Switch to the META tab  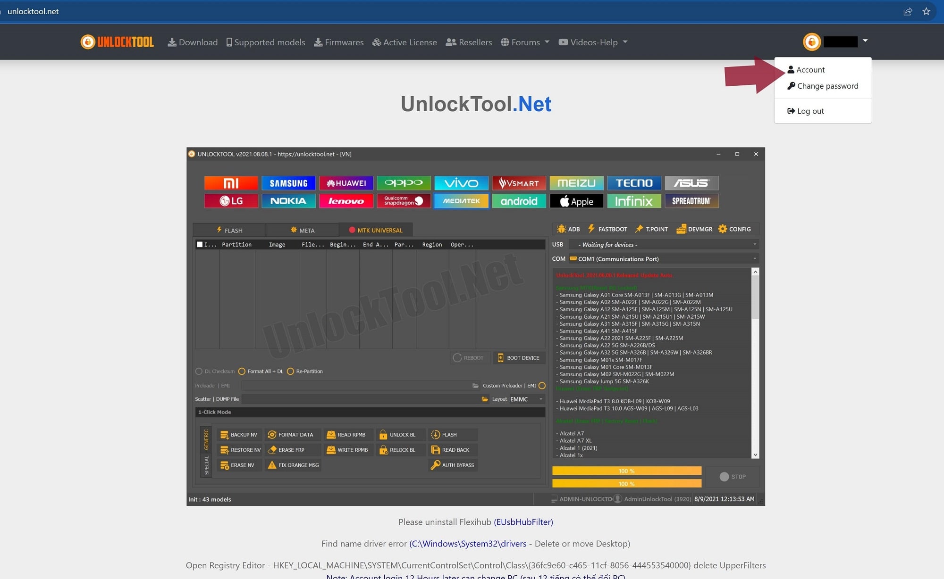pyautogui.click(x=303, y=230)
